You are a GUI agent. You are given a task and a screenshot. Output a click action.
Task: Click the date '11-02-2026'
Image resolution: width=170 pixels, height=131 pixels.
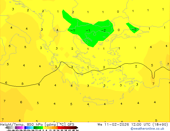click(x=117, y=125)
